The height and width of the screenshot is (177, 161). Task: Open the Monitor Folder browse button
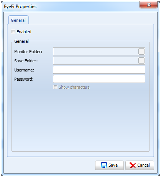tap(141, 52)
